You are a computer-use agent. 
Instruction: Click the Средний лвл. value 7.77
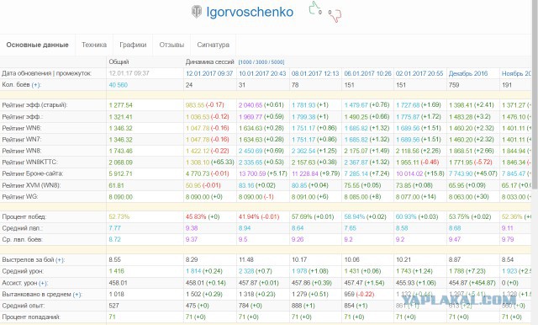pos(114,228)
